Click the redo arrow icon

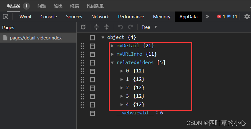[x=130, y=27]
